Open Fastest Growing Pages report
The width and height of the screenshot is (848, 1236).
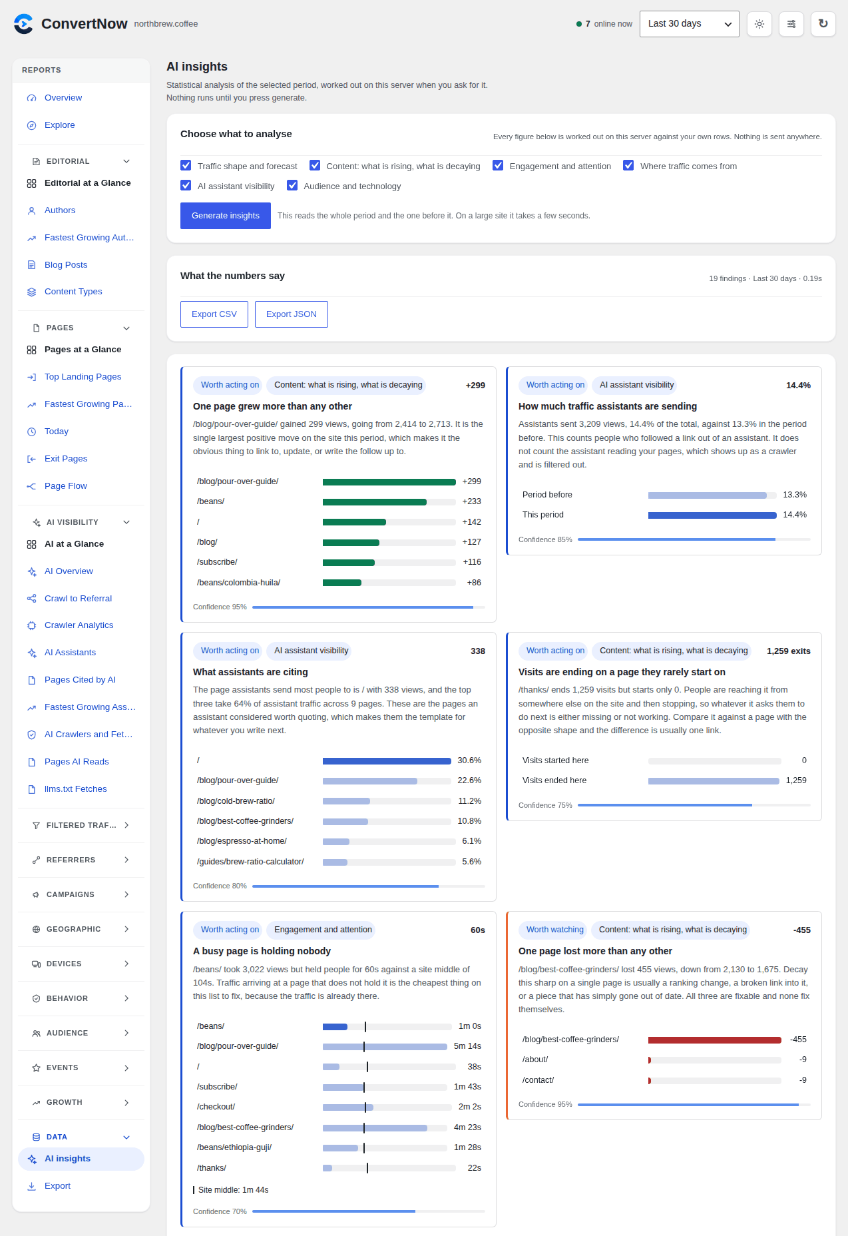point(81,404)
